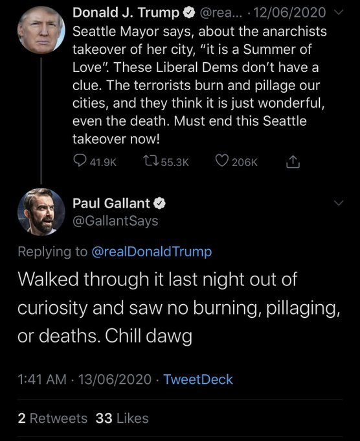Tap the share icon on top tweet
The image size is (360, 441).
tap(293, 161)
